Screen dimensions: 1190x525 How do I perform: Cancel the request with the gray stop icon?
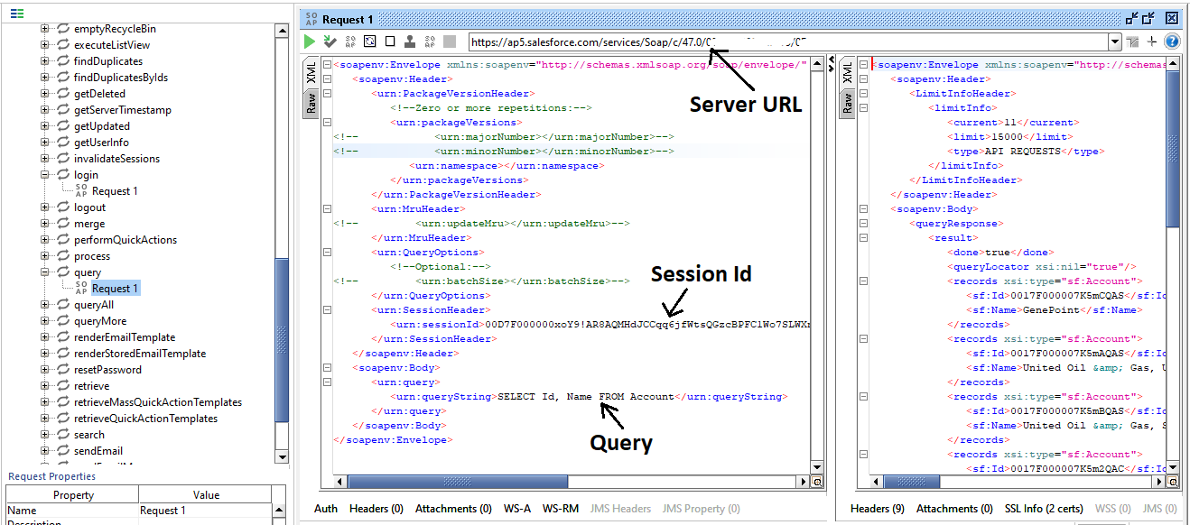(x=450, y=41)
